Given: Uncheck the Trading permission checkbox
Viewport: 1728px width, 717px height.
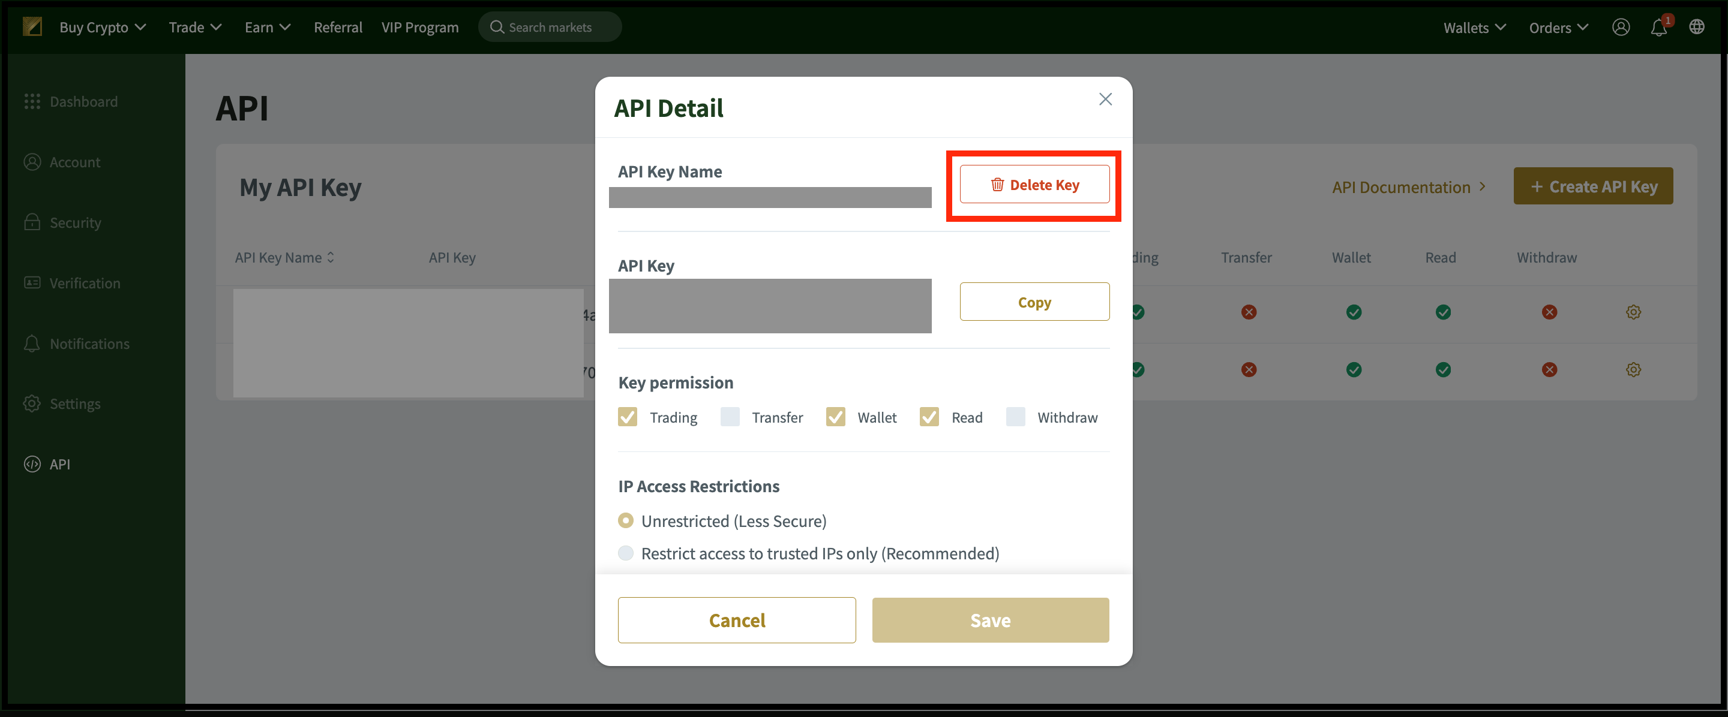Looking at the screenshot, I should pos(627,417).
